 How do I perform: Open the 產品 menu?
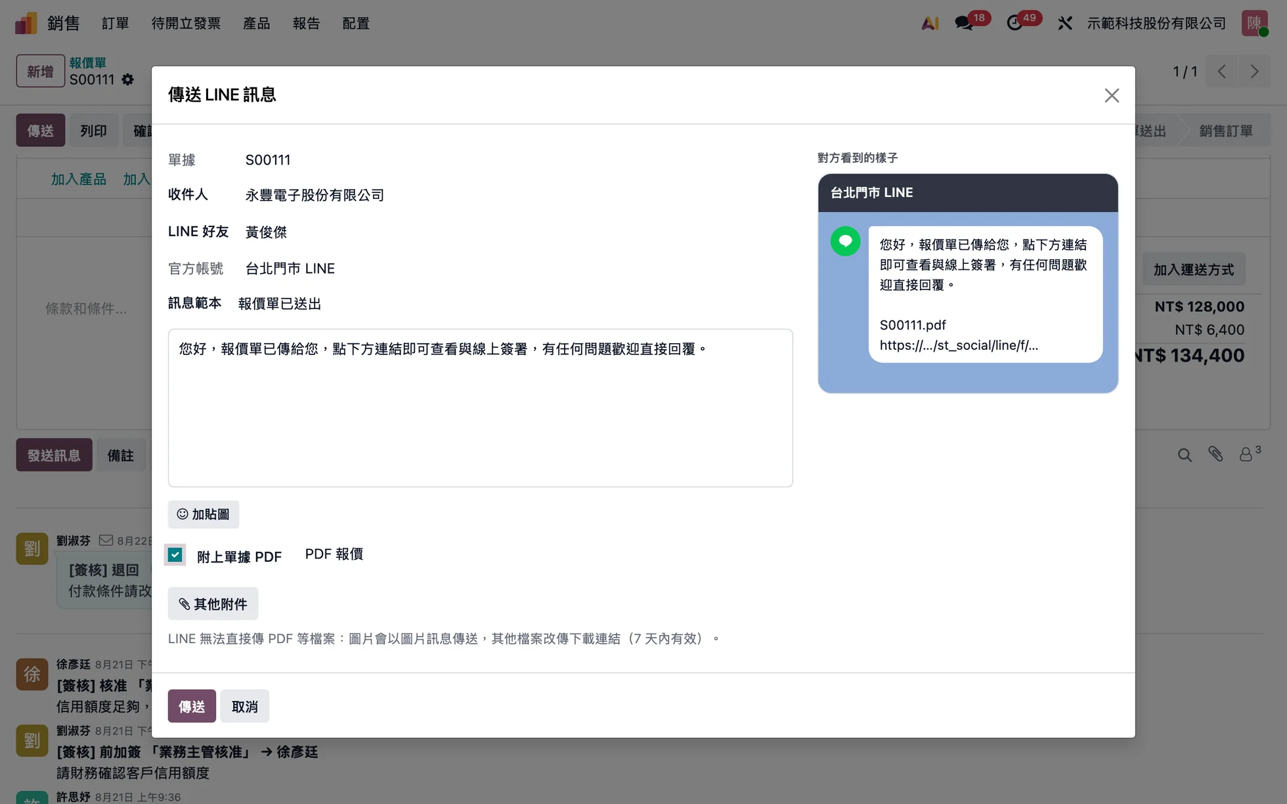point(257,23)
